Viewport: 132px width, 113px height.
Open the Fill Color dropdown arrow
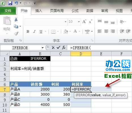tap(70, 31)
